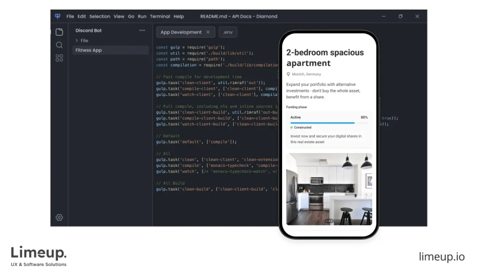Click the limeup.io link text
Screen dimensions: 477x273
pos(442,256)
